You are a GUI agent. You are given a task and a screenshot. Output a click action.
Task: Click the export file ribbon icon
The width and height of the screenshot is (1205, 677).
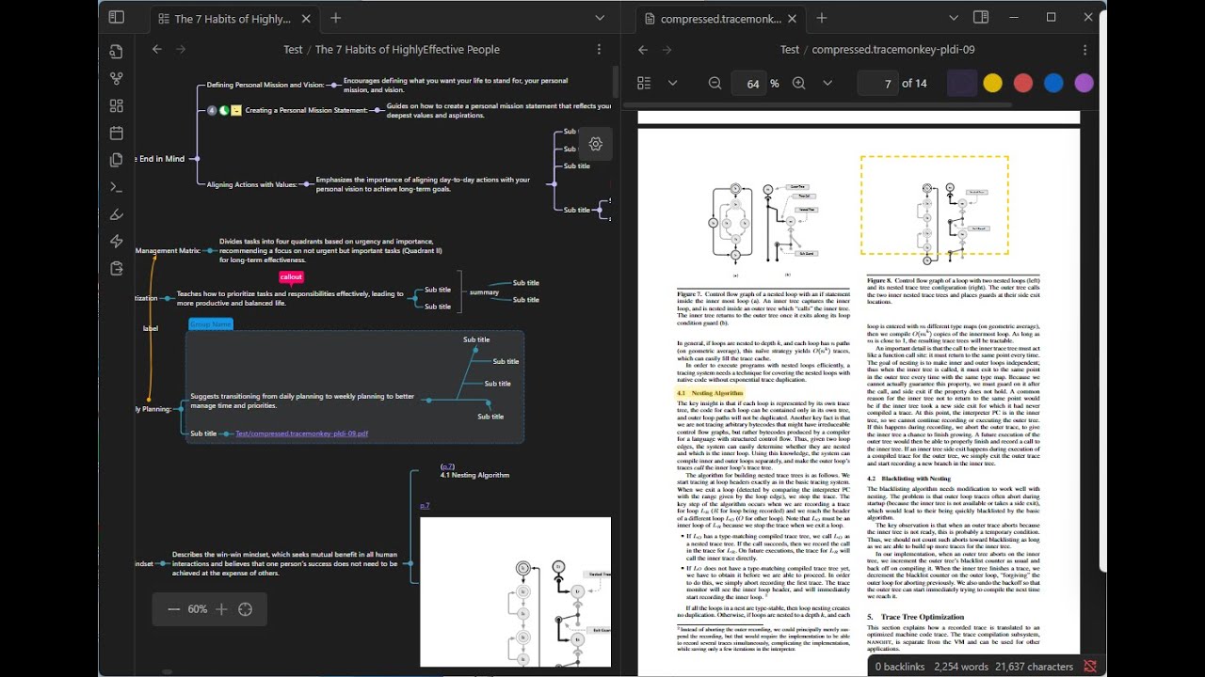click(x=117, y=269)
